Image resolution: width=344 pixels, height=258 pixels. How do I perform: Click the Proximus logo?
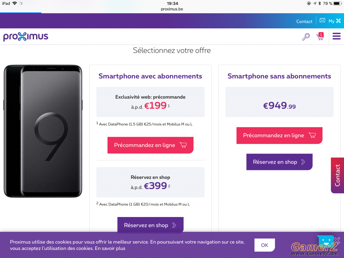pyautogui.click(x=26, y=37)
